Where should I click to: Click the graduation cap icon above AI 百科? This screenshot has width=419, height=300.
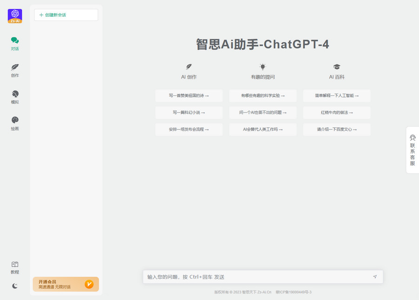point(337,66)
